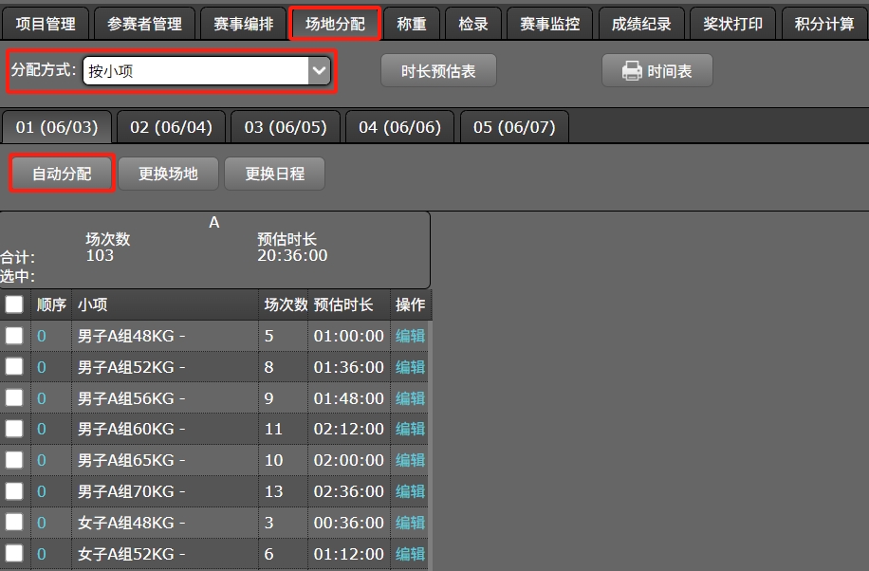The height and width of the screenshot is (571, 869).
Task: Click the 更换场地 button
Action: coord(168,174)
